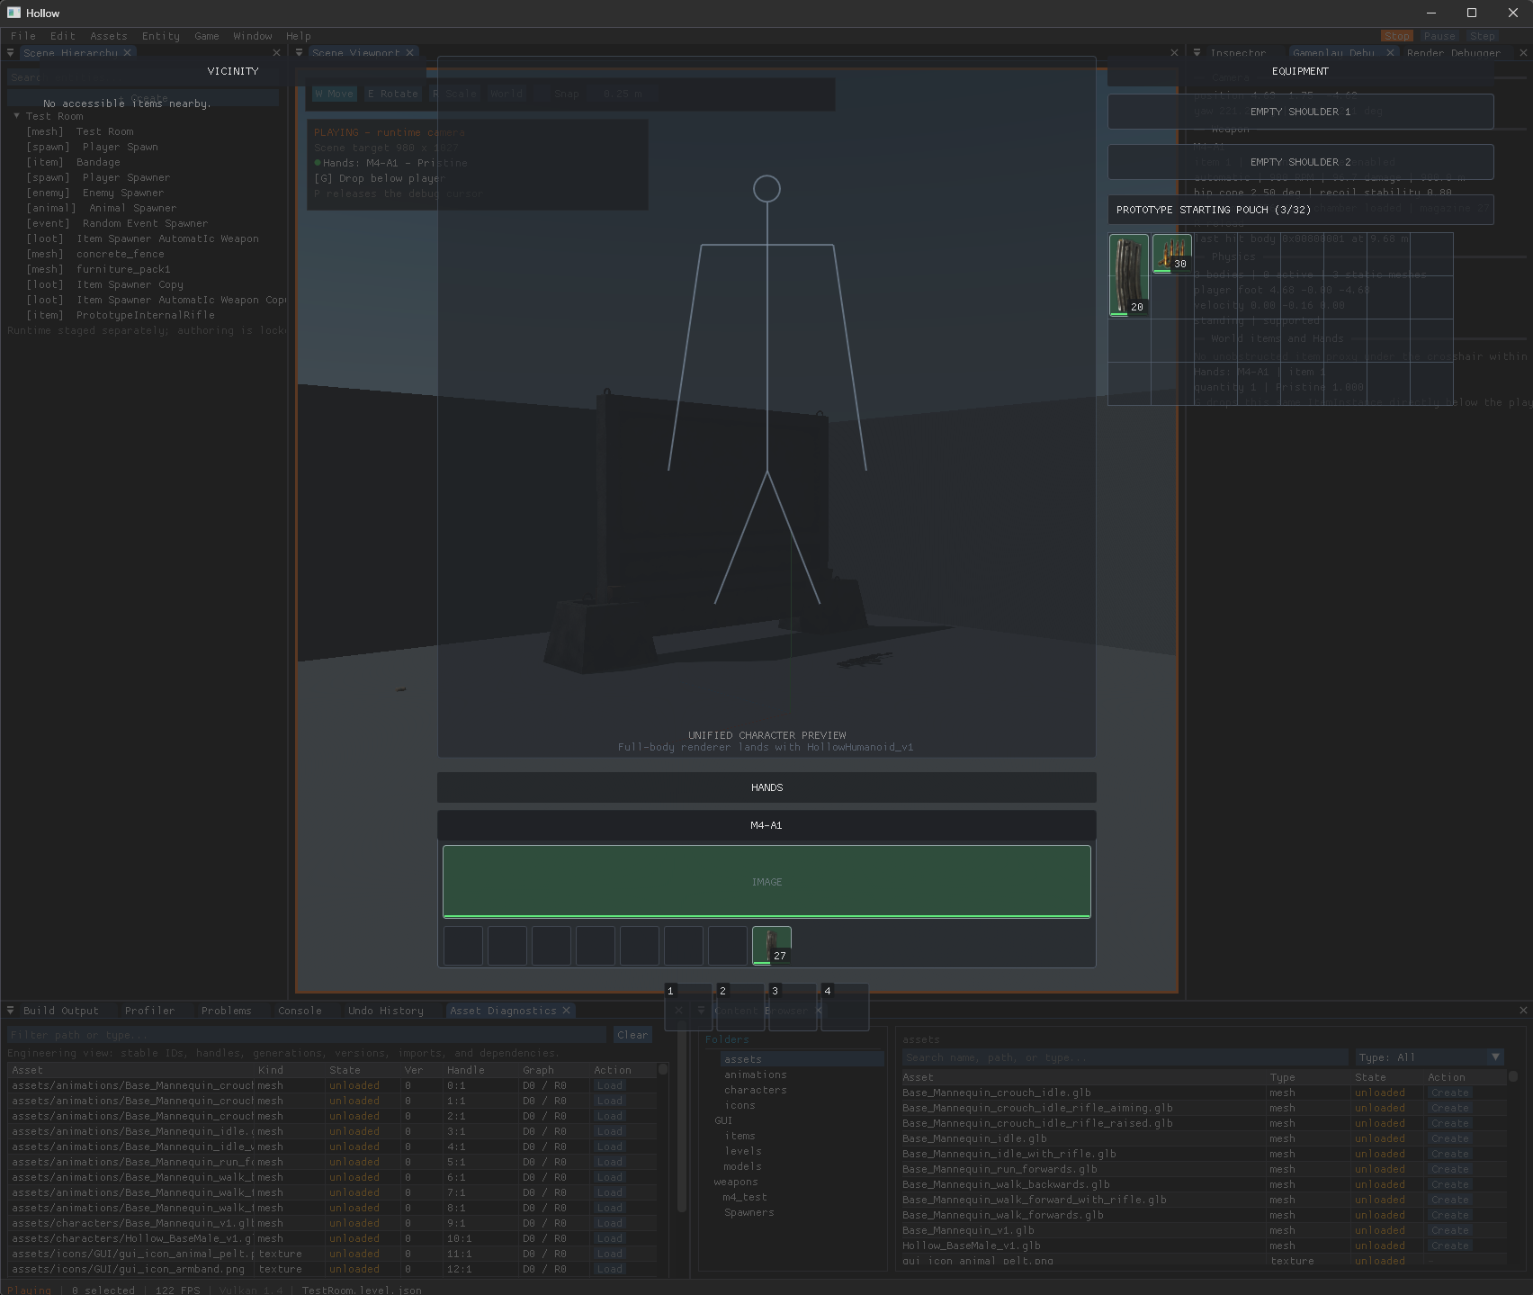Click the M4-A1 weapon IMAGE slot
Screen dimensions: 1533x1295
766,881
